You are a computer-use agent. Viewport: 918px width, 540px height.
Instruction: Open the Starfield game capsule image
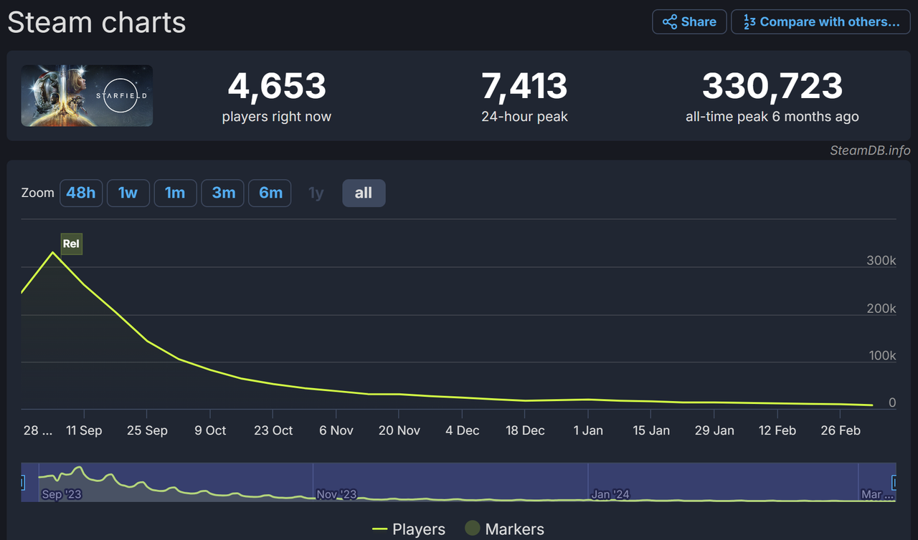click(86, 95)
